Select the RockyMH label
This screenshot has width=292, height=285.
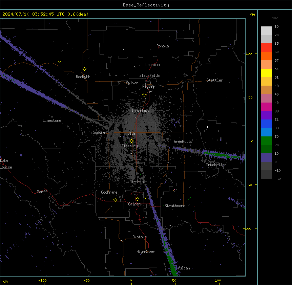click(x=83, y=77)
